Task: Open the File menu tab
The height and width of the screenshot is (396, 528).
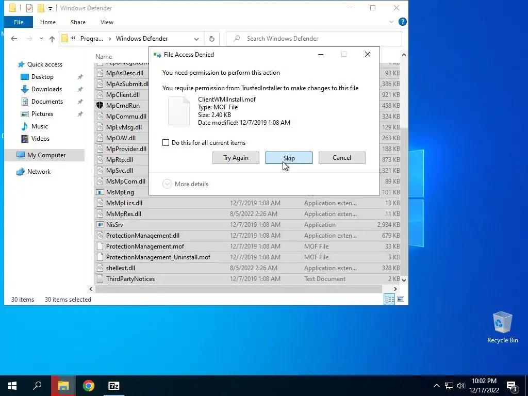Action: click(x=19, y=22)
